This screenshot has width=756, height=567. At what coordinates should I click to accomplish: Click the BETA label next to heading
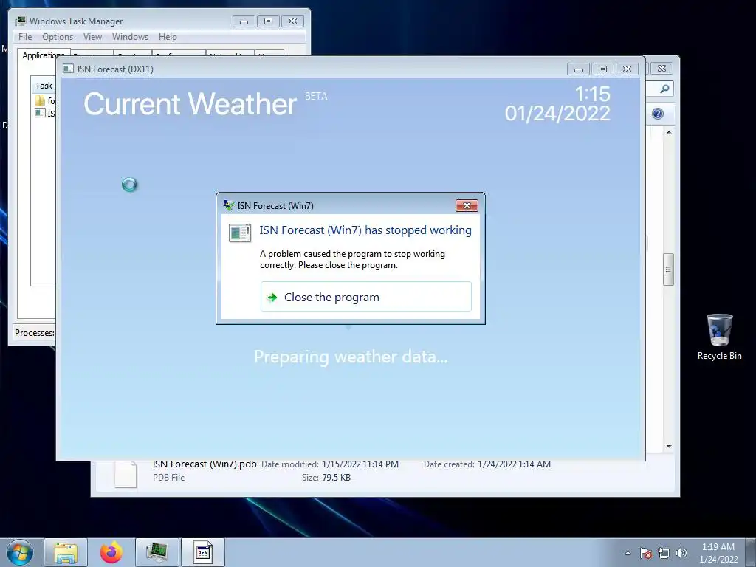click(x=316, y=97)
